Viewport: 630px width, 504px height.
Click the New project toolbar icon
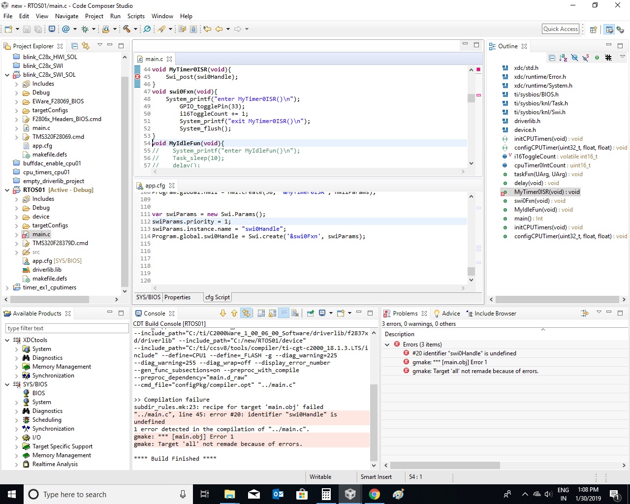point(8,29)
